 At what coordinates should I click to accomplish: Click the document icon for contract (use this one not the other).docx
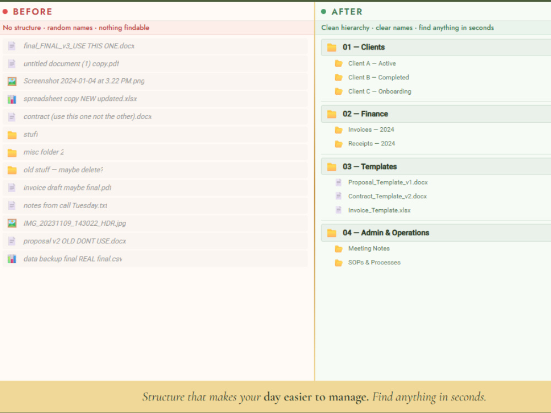[x=12, y=117]
